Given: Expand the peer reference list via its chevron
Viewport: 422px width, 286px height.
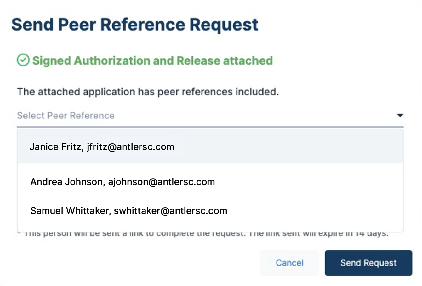Looking at the screenshot, I should (x=399, y=116).
